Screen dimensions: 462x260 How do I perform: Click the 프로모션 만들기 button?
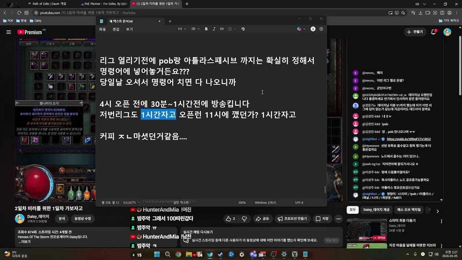coord(292,218)
